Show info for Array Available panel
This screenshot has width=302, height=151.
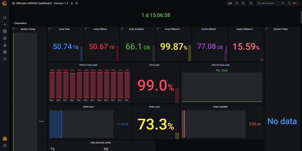121,28
